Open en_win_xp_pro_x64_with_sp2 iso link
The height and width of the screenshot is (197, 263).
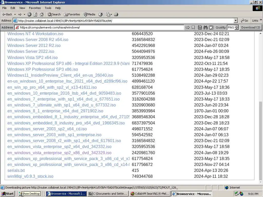52,87
